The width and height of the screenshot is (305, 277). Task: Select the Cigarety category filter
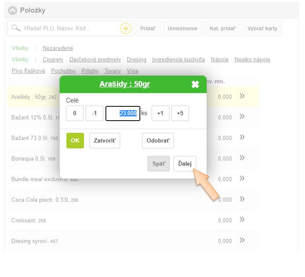pyautogui.click(x=53, y=60)
